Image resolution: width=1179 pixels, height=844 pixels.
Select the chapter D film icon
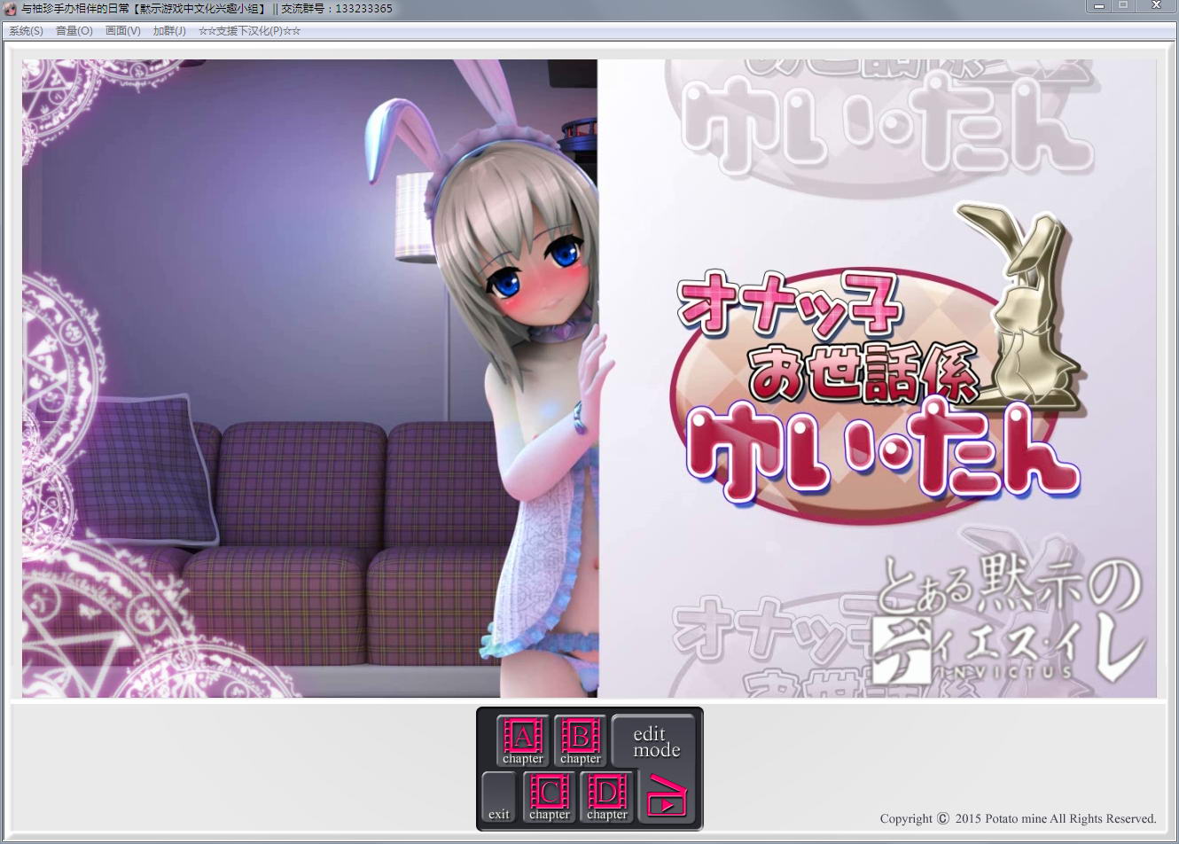coord(607,796)
